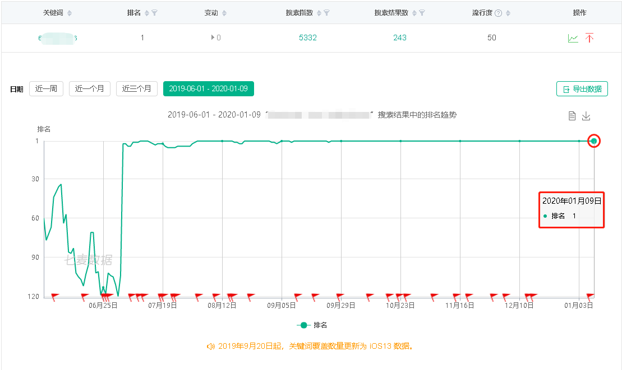Open the ranking trend chart icon under 操作
The height and width of the screenshot is (370, 622).
[x=573, y=38]
